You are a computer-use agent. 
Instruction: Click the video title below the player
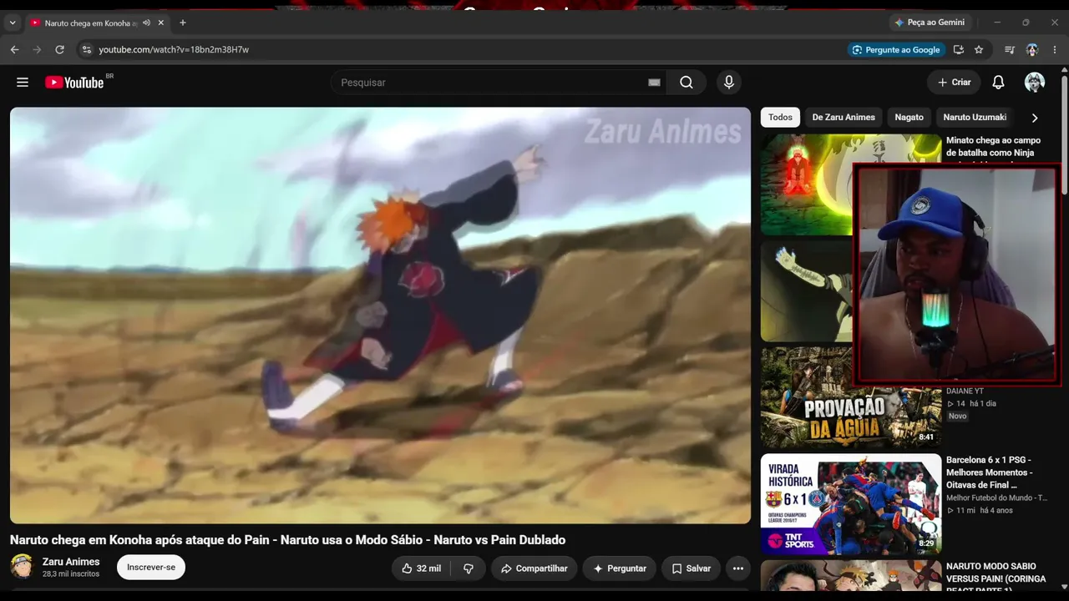[288, 540]
